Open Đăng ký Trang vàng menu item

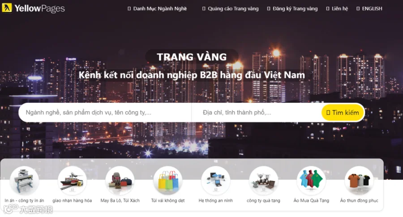coord(292,9)
